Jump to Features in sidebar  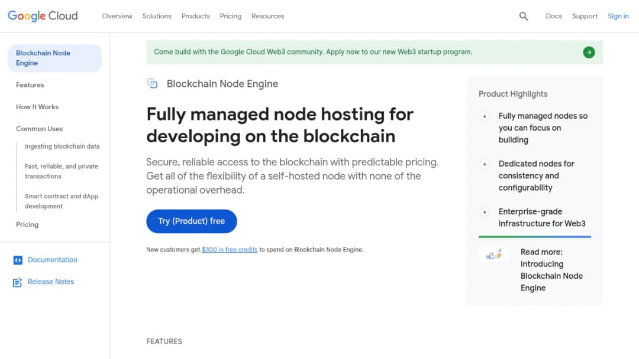[x=30, y=85]
